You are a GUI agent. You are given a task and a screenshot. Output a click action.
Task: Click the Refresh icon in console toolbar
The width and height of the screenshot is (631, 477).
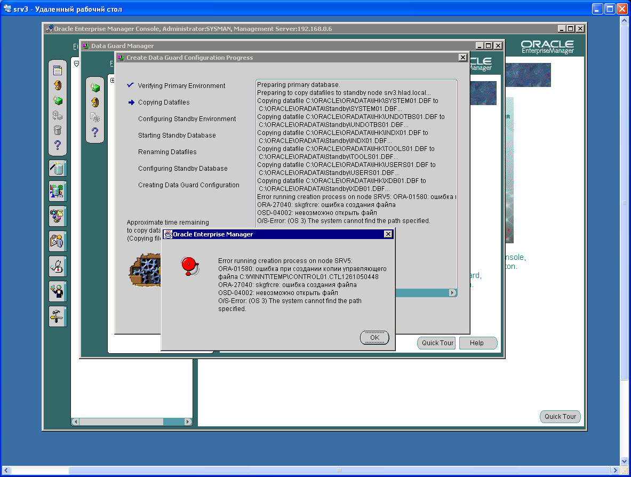pos(58,85)
